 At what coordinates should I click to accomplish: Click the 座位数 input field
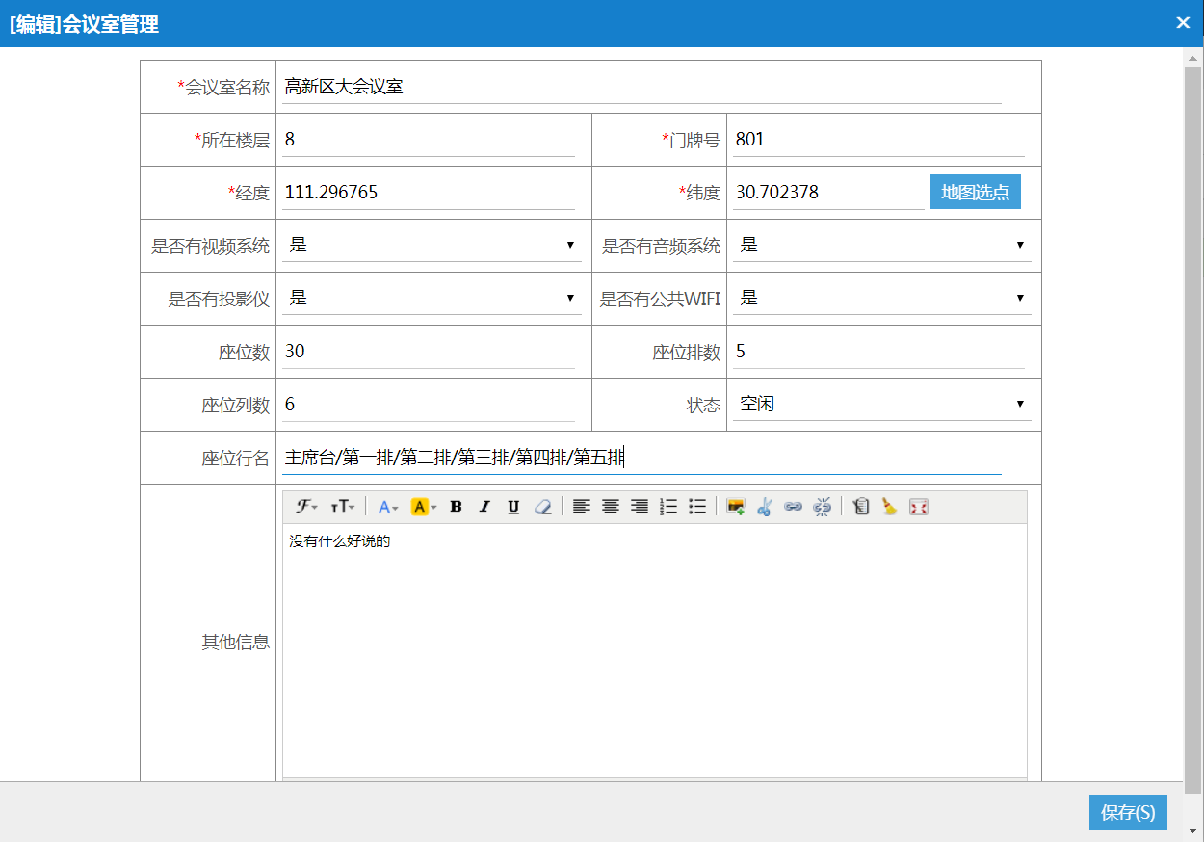coord(429,352)
